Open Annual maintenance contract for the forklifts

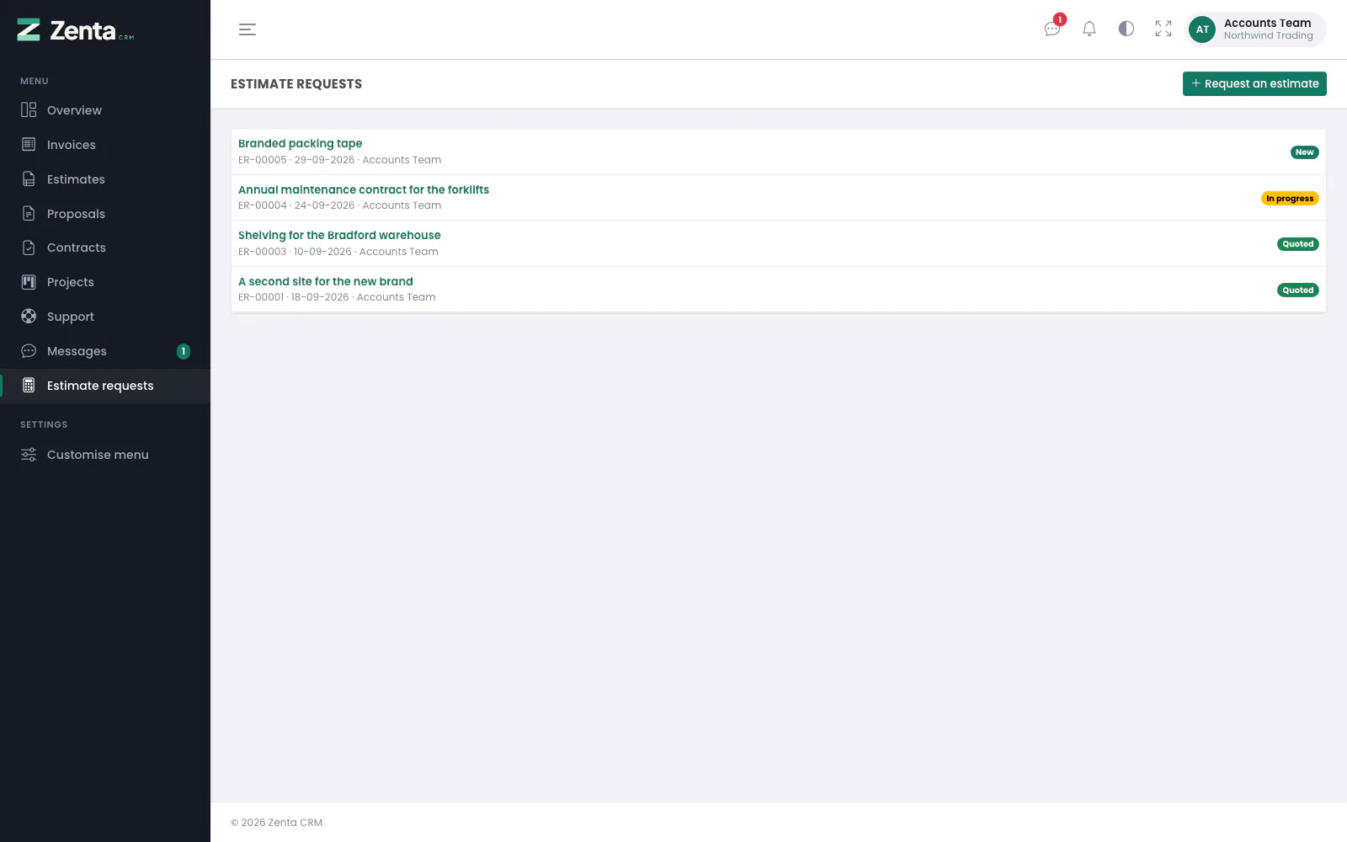pos(364,189)
